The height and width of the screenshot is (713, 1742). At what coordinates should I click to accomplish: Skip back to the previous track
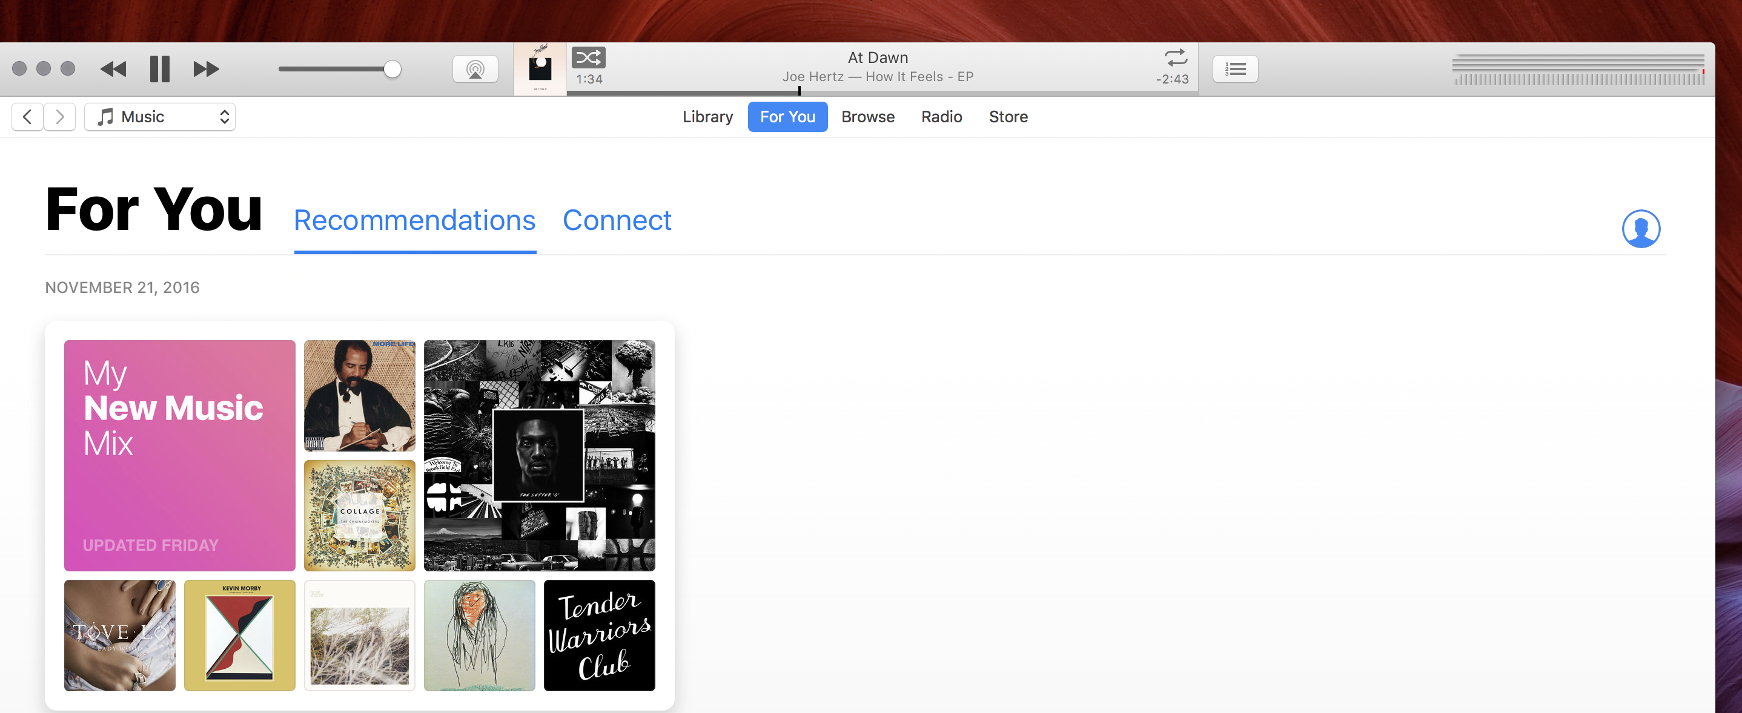click(x=113, y=69)
